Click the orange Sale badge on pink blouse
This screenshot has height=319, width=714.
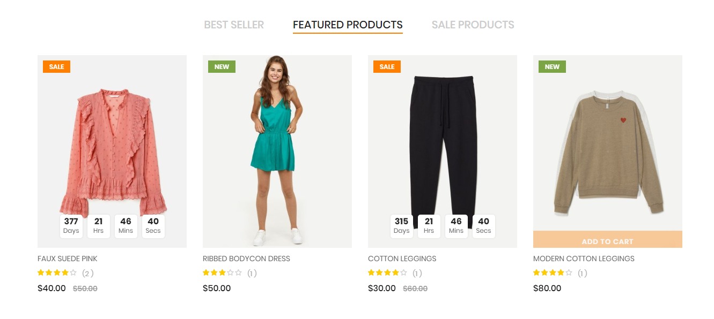tap(56, 67)
